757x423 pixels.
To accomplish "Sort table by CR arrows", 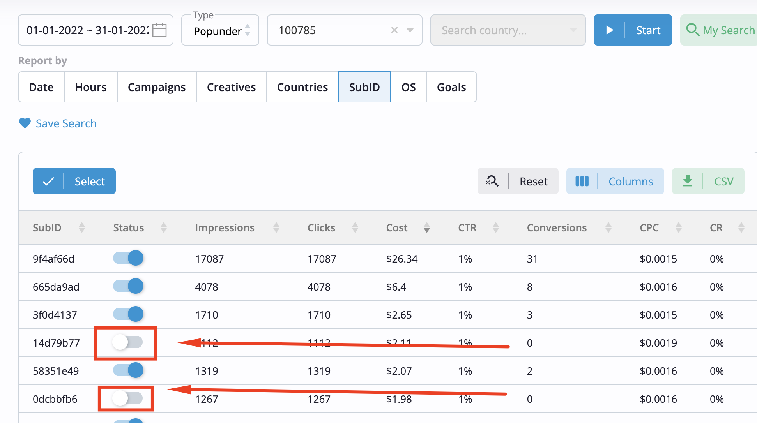I will (741, 227).
